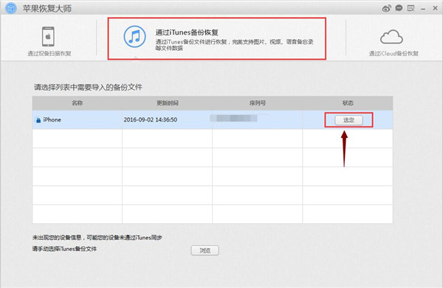Click the 更新时间 column header

pyautogui.click(x=168, y=103)
